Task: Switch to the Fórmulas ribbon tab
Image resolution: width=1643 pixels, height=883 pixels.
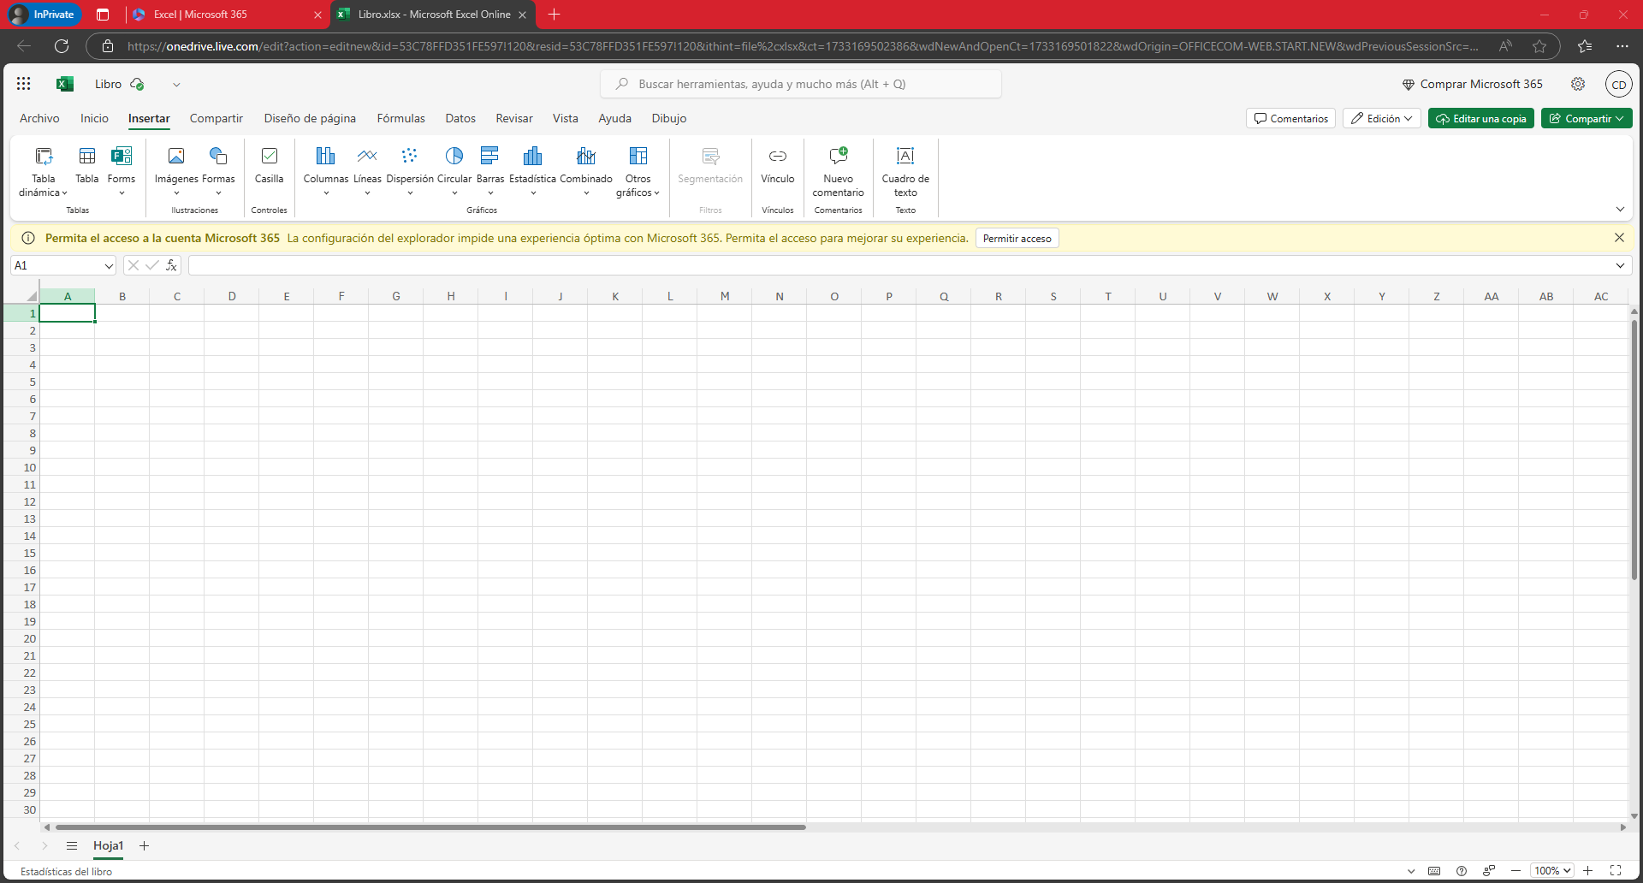Action: pyautogui.click(x=400, y=119)
